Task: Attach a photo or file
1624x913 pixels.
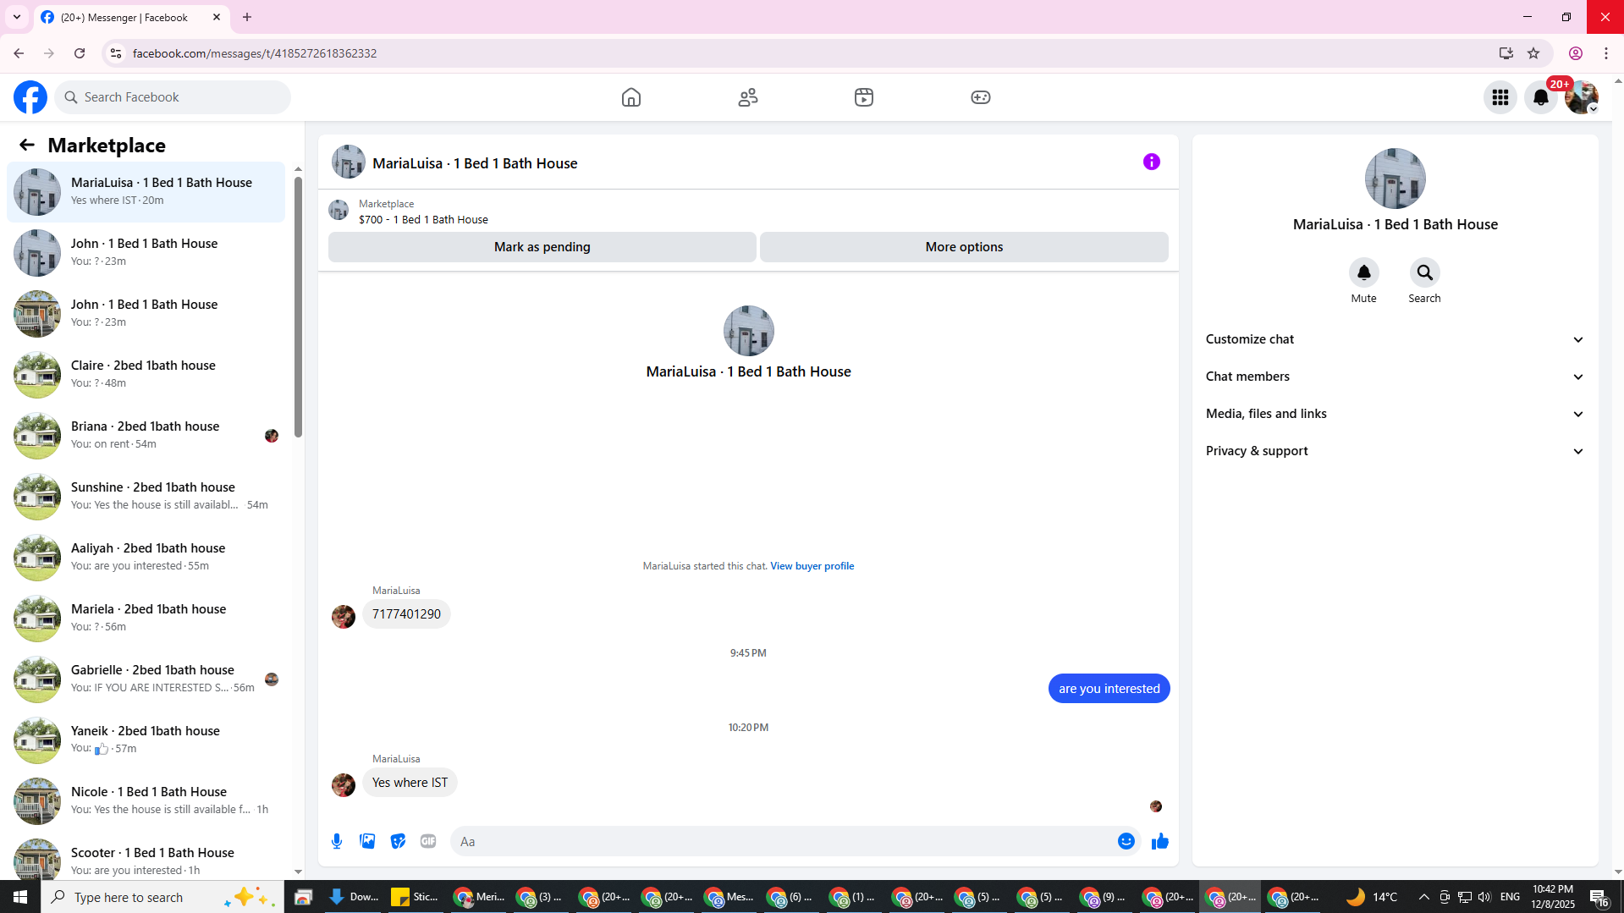Action: (367, 841)
